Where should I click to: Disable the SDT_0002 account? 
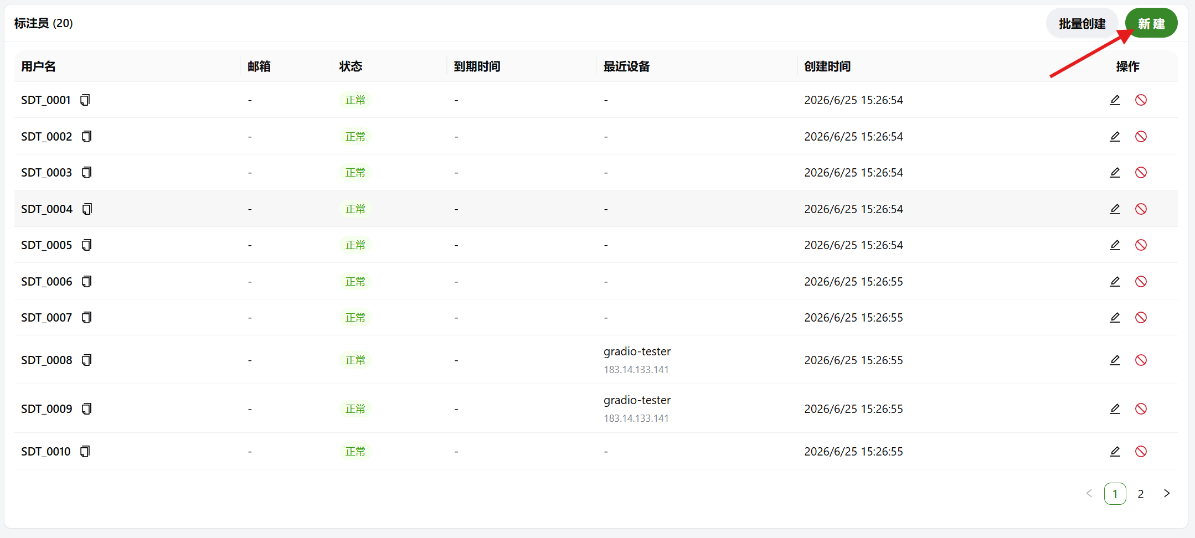1141,137
